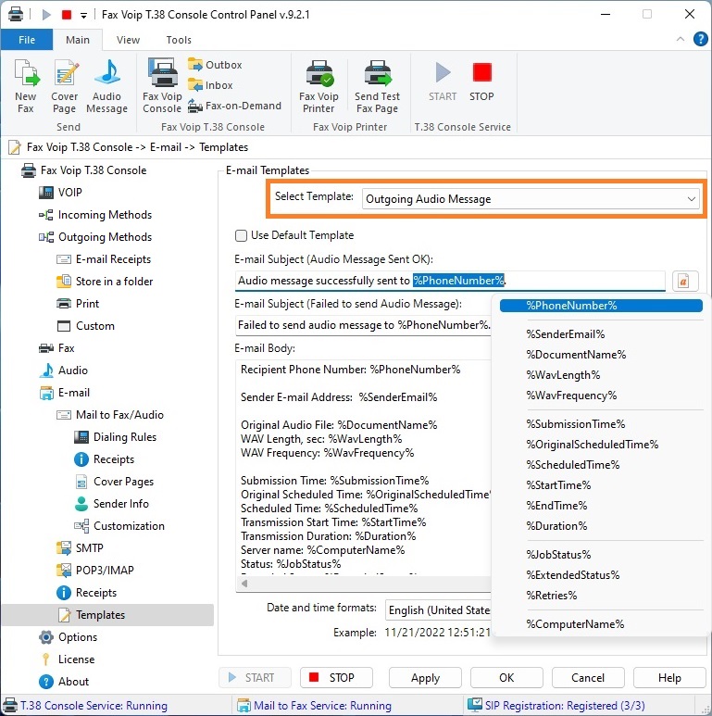Enable the Use Default Template checkbox
This screenshot has width=712, height=716.
point(241,235)
